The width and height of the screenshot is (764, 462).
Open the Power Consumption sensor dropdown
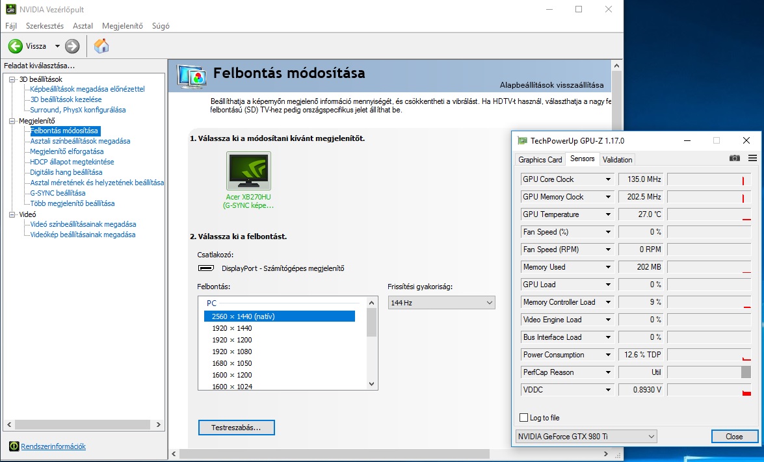608,354
